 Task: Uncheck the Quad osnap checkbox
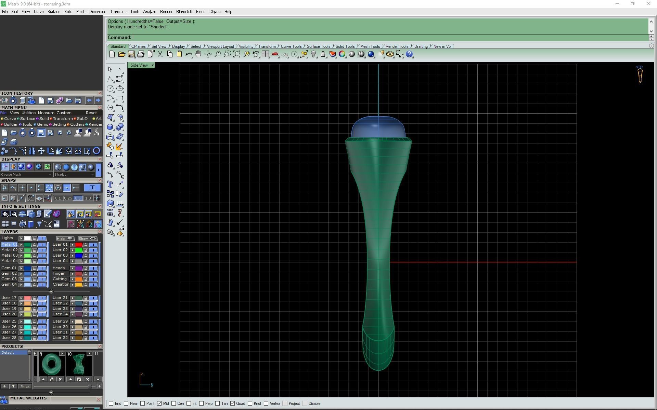[x=233, y=404]
